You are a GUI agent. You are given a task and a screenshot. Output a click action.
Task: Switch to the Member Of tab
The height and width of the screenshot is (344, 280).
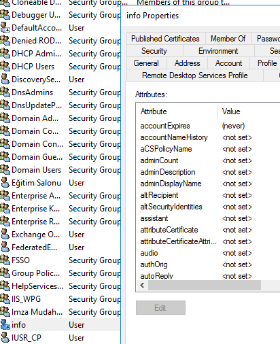pos(228,39)
